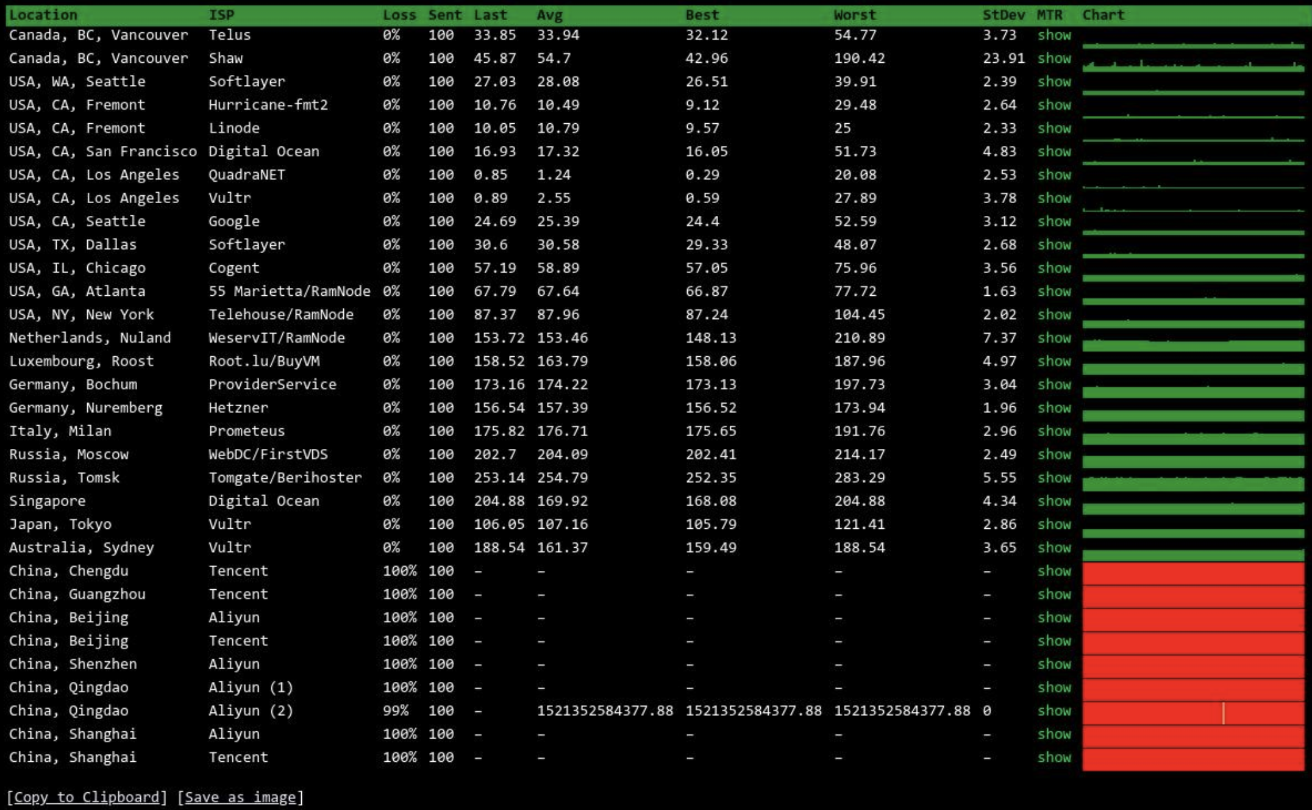Show MTR for Shanghai Tencent row

coord(1054,758)
